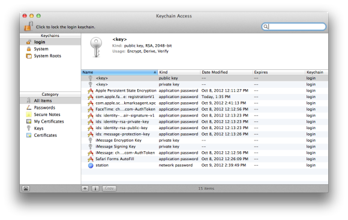Click the padlock icon to lock login keychain
Image resolution: width=348 pixels, height=220 pixels.
click(x=28, y=26)
